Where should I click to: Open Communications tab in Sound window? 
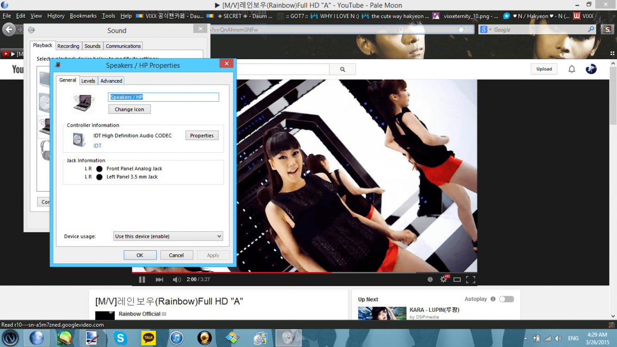tap(123, 46)
